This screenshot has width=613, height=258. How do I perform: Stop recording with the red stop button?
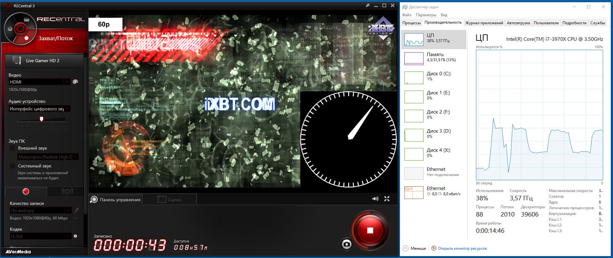coord(370,230)
